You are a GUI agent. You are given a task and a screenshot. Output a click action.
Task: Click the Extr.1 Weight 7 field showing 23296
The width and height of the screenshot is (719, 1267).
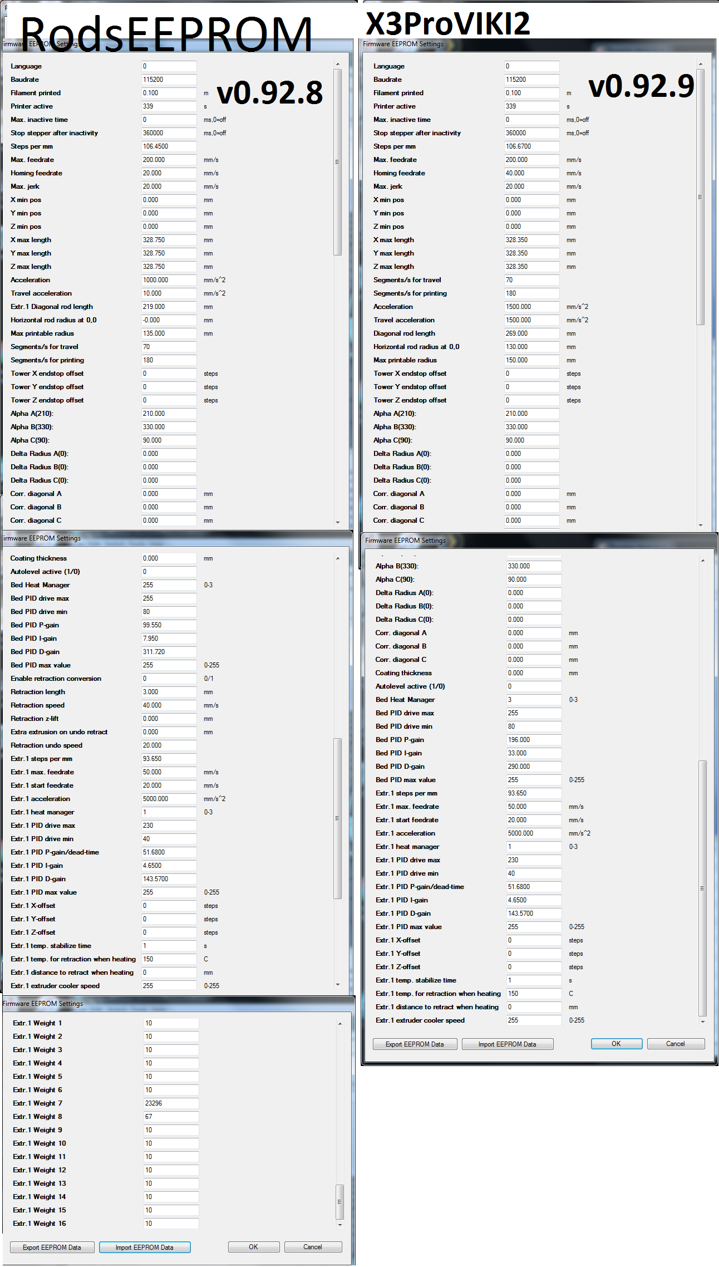click(x=170, y=1103)
